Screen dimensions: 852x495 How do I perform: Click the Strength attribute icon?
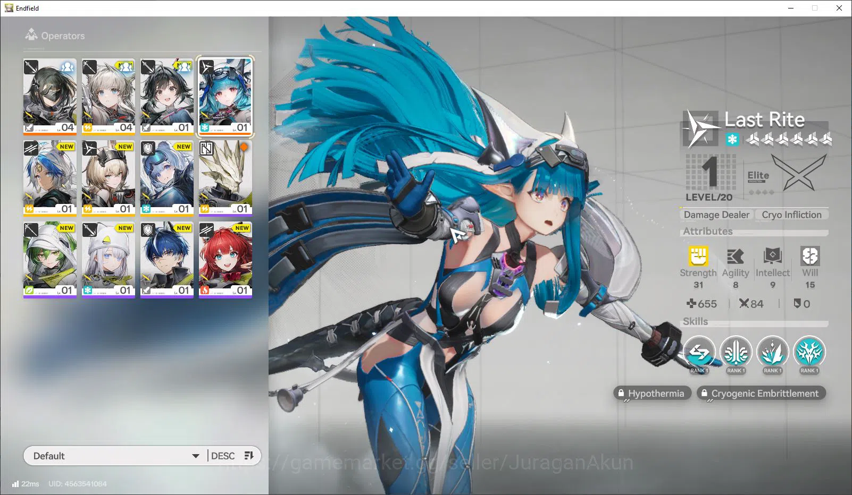tap(698, 256)
